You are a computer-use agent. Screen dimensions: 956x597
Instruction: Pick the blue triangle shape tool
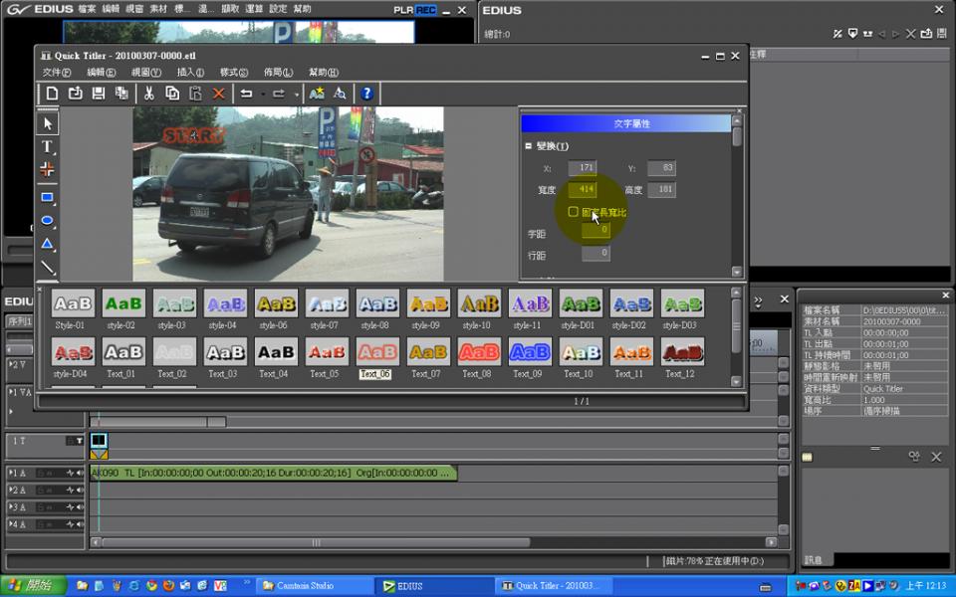coord(47,245)
